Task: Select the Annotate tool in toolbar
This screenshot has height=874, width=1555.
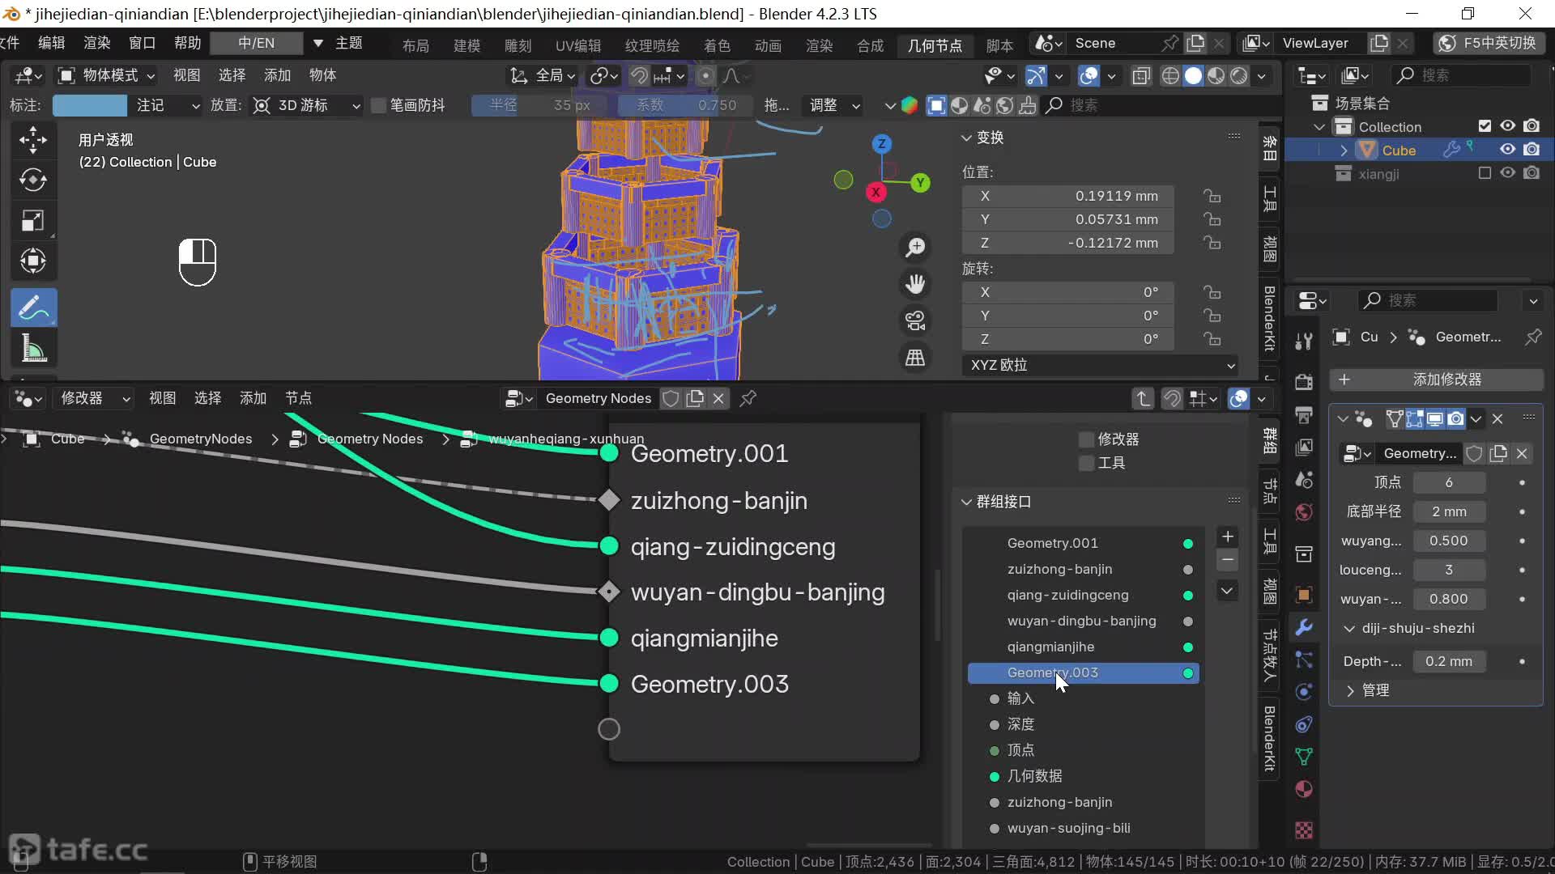Action: coord(33,308)
